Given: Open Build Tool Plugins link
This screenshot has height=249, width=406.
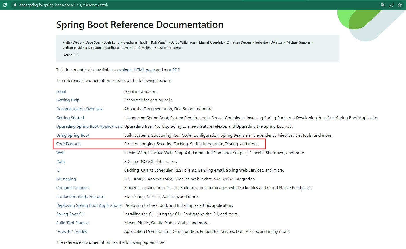Looking at the screenshot, I should click(72, 223).
